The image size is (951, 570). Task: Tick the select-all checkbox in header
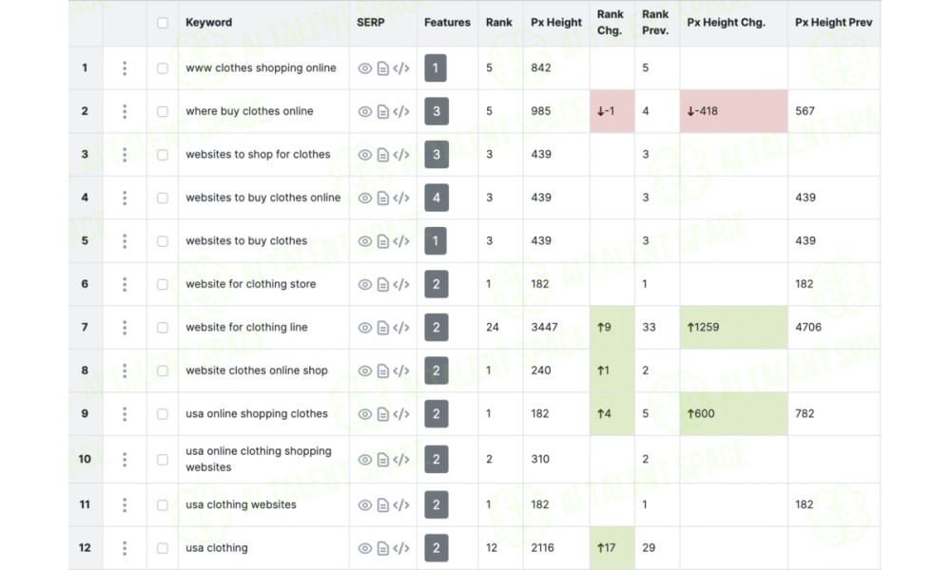(163, 23)
